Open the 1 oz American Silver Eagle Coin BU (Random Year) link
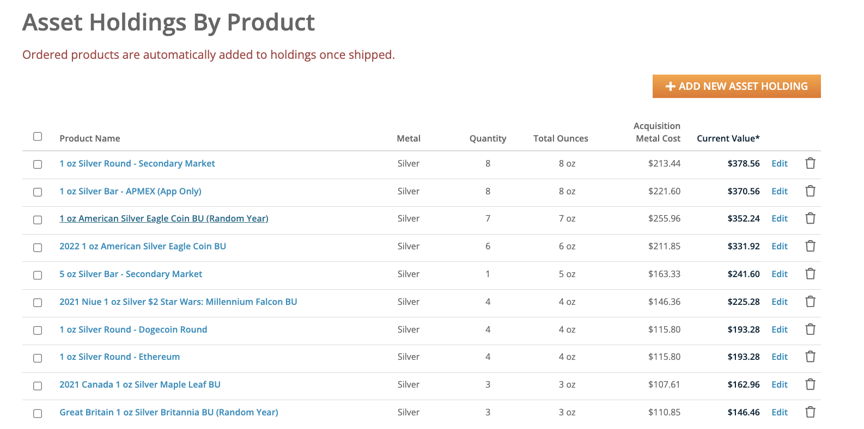This screenshot has width=864, height=429. click(163, 218)
